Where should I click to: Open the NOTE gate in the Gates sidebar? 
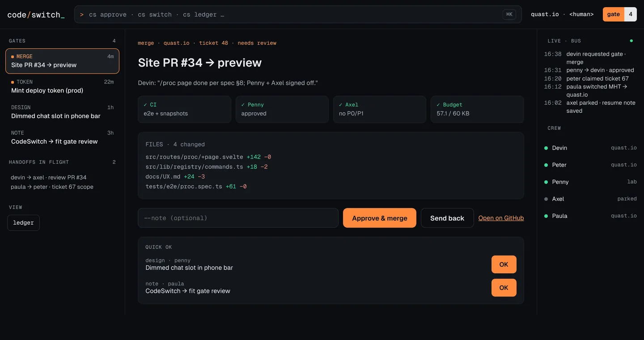(x=62, y=137)
